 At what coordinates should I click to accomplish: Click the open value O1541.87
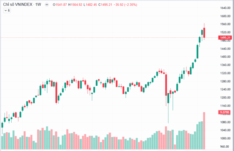60,4
